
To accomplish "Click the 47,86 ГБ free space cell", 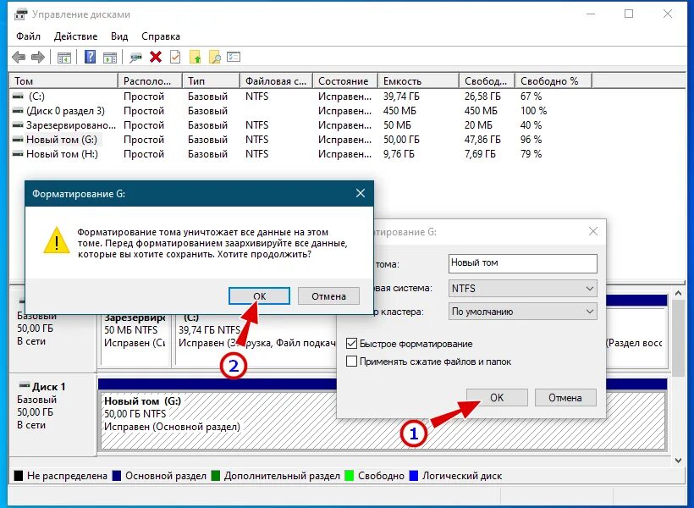I will pyautogui.click(x=482, y=140).
